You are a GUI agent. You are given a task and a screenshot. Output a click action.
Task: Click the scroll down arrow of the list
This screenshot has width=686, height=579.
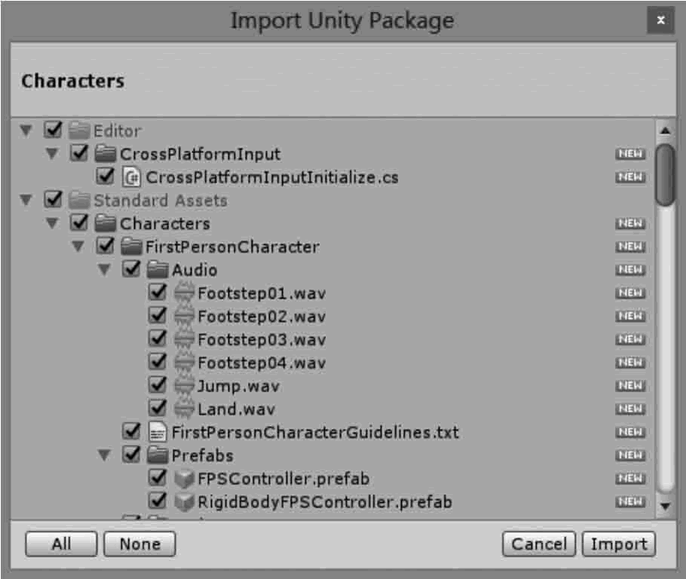[664, 506]
